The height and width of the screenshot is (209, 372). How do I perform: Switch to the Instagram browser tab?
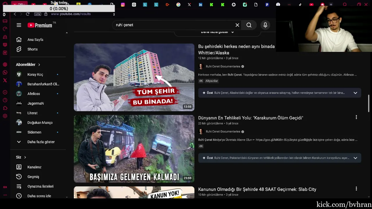point(123,5)
